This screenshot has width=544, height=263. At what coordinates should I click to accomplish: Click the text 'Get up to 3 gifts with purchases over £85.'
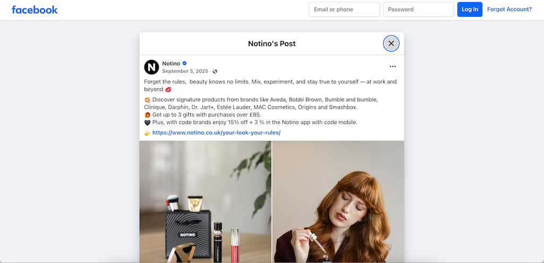[207, 115]
